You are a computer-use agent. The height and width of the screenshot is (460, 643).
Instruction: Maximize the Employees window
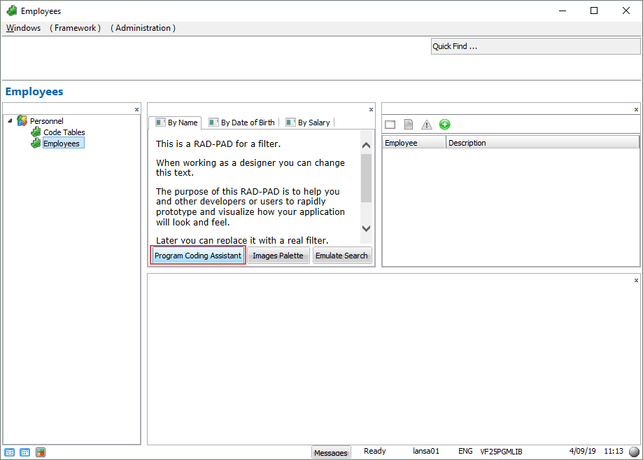click(594, 11)
